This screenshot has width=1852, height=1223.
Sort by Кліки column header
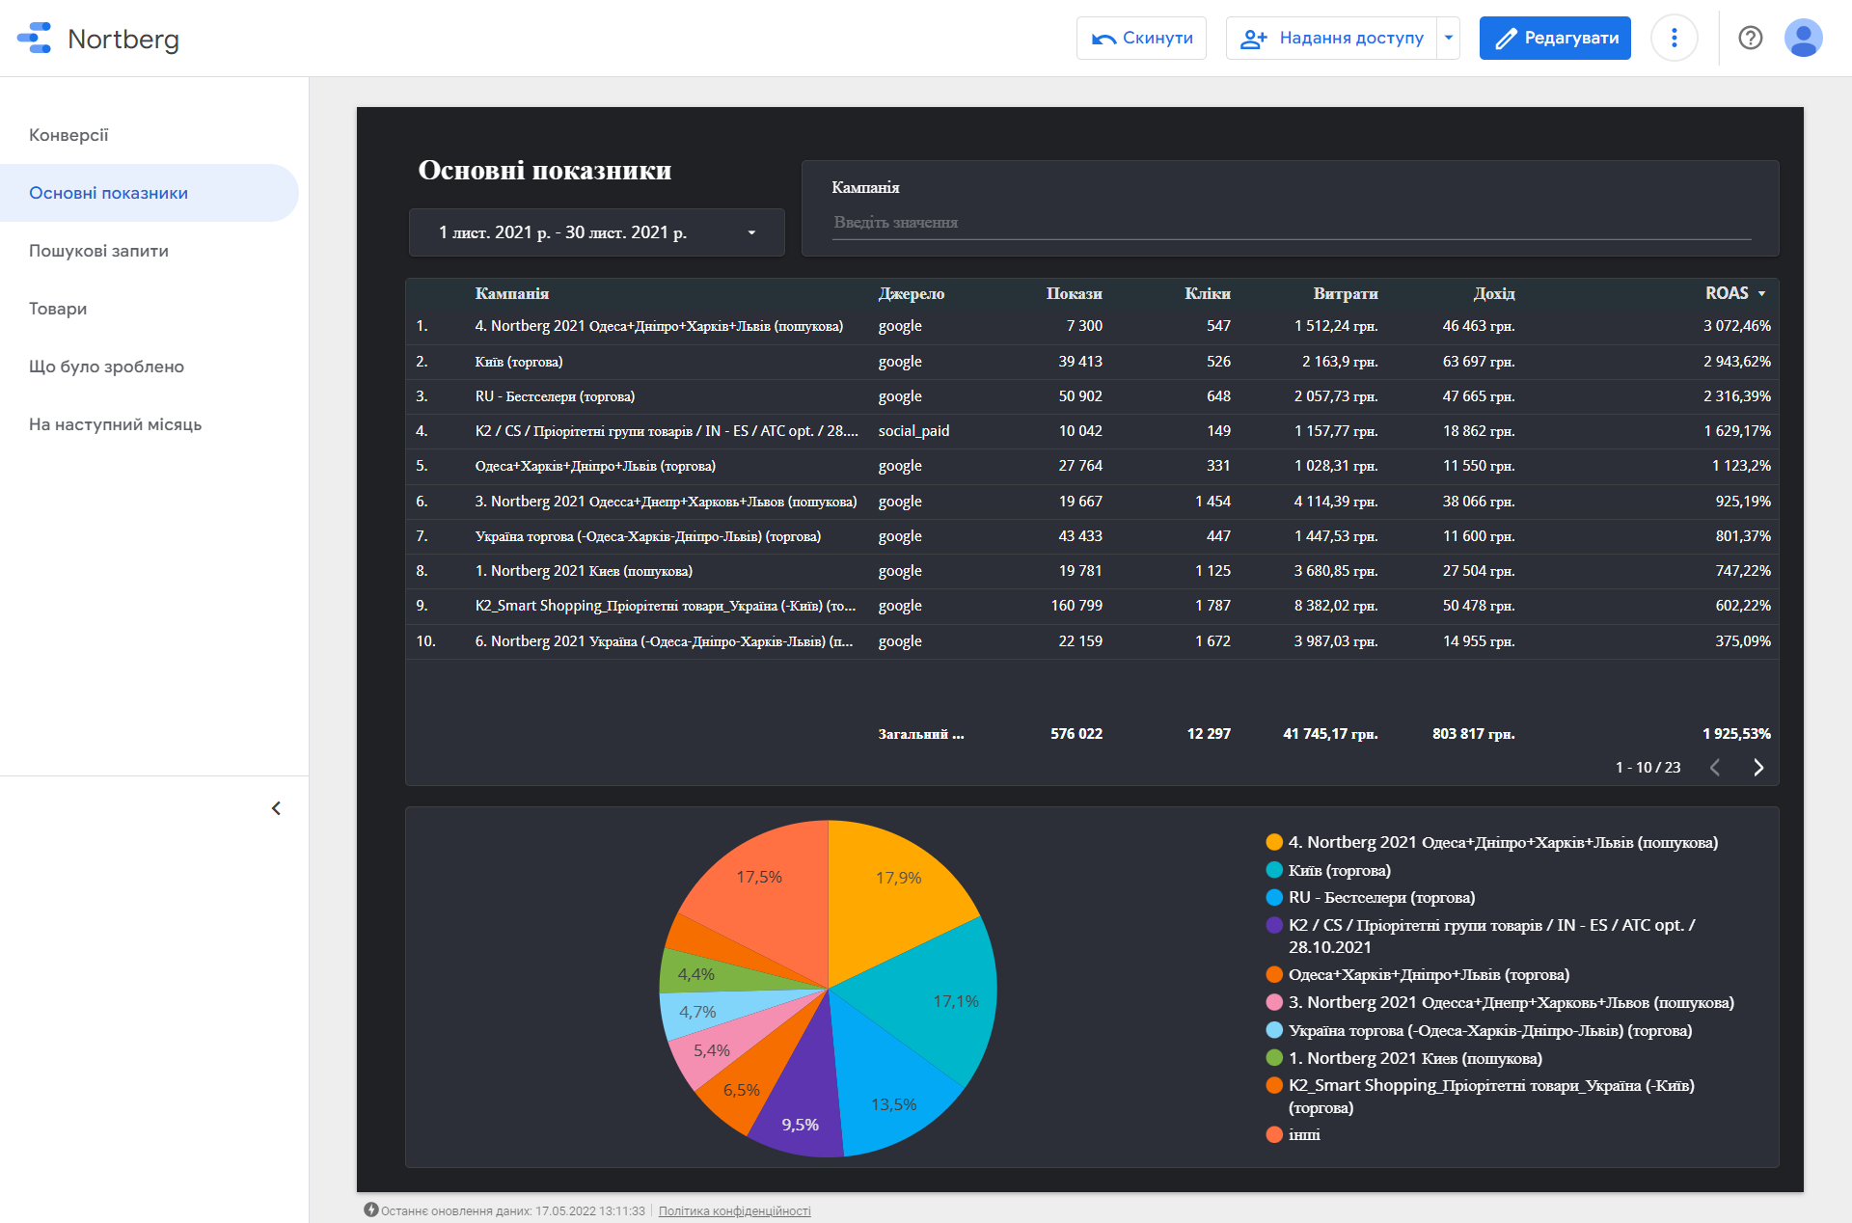[x=1207, y=293]
